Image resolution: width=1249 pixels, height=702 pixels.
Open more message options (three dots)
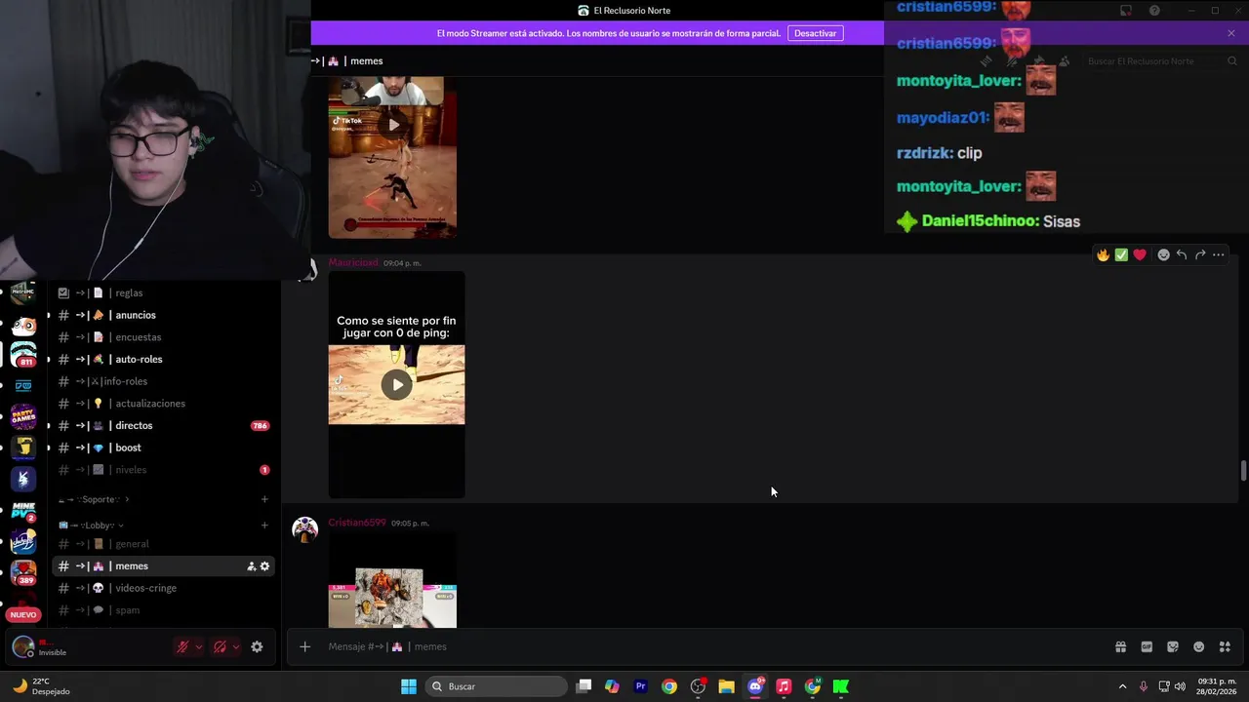coord(1219,254)
